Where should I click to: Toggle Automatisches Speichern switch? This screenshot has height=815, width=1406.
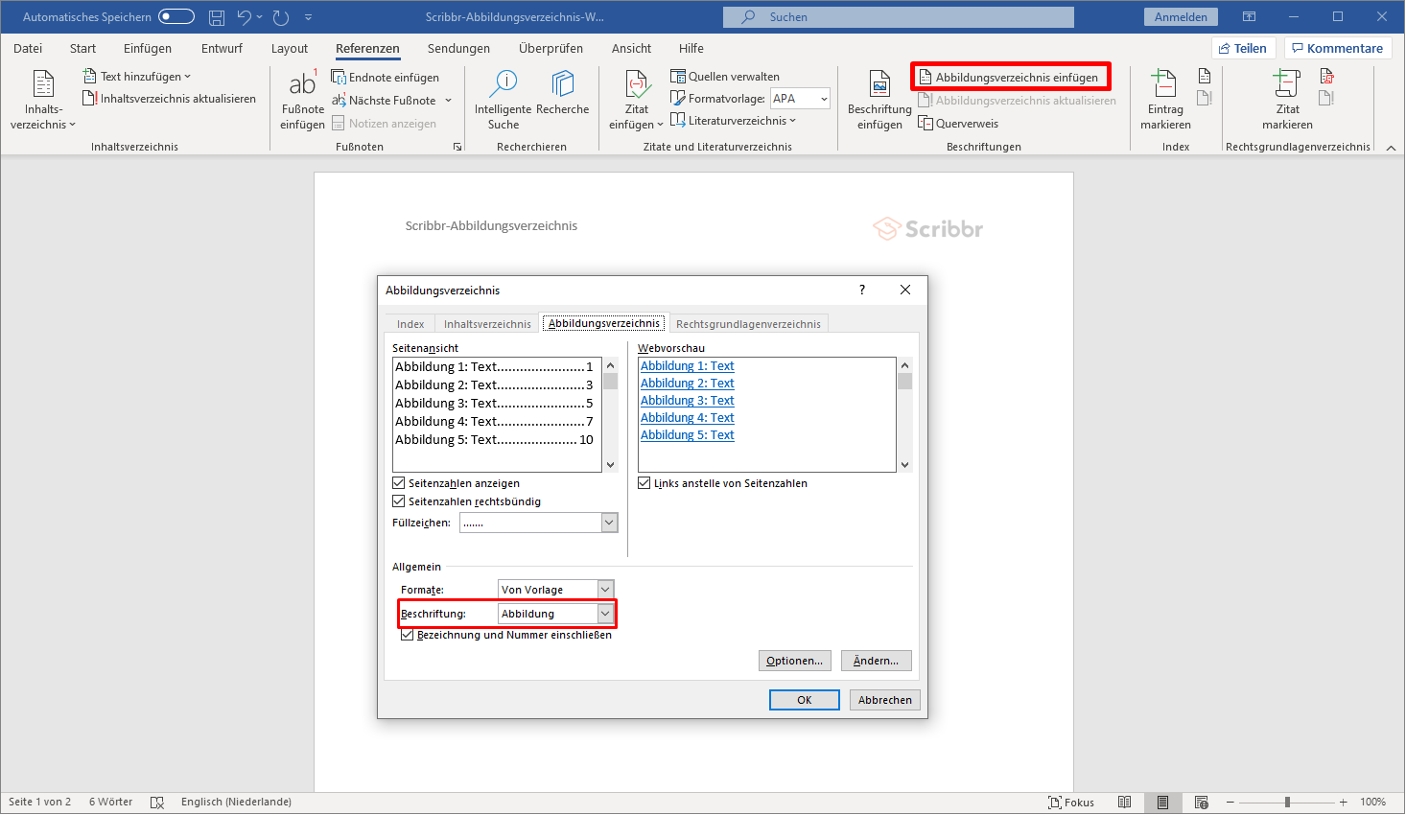pos(176,16)
